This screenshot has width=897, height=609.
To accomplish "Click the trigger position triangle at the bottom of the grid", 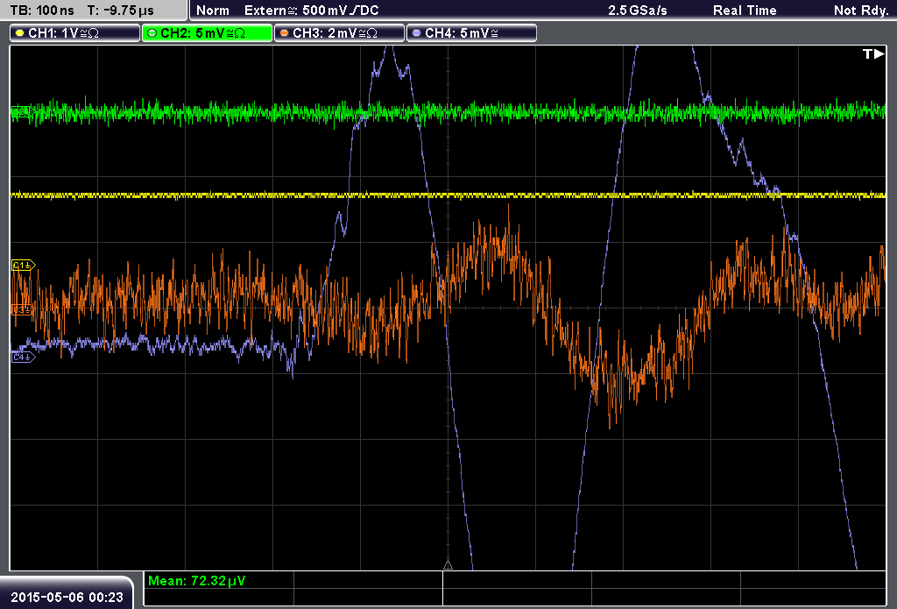I will click(448, 565).
